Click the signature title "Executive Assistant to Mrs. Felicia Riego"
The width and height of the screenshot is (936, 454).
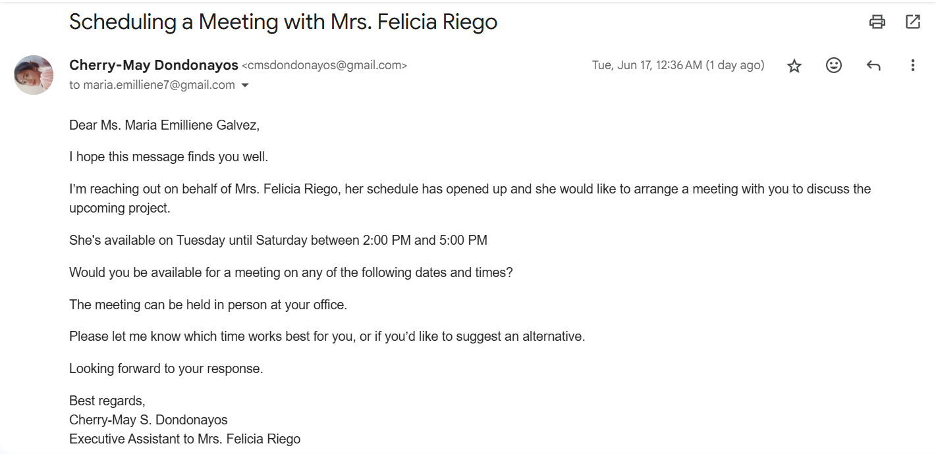pos(184,439)
